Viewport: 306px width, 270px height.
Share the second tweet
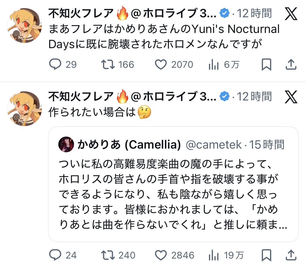point(291,255)
